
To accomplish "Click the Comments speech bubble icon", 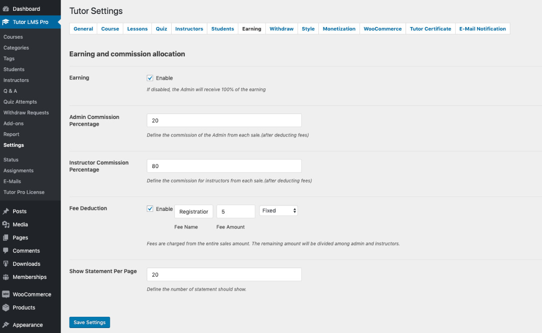I will 5,251.
